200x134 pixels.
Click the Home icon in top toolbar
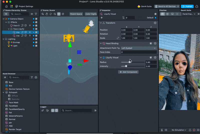point(6,6)
